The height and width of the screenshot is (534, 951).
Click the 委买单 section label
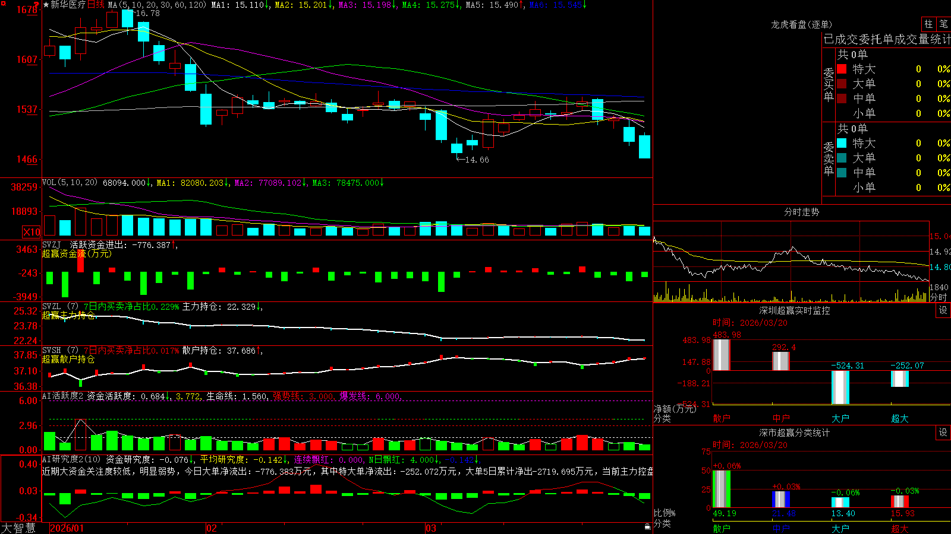[x=829, y=84]
